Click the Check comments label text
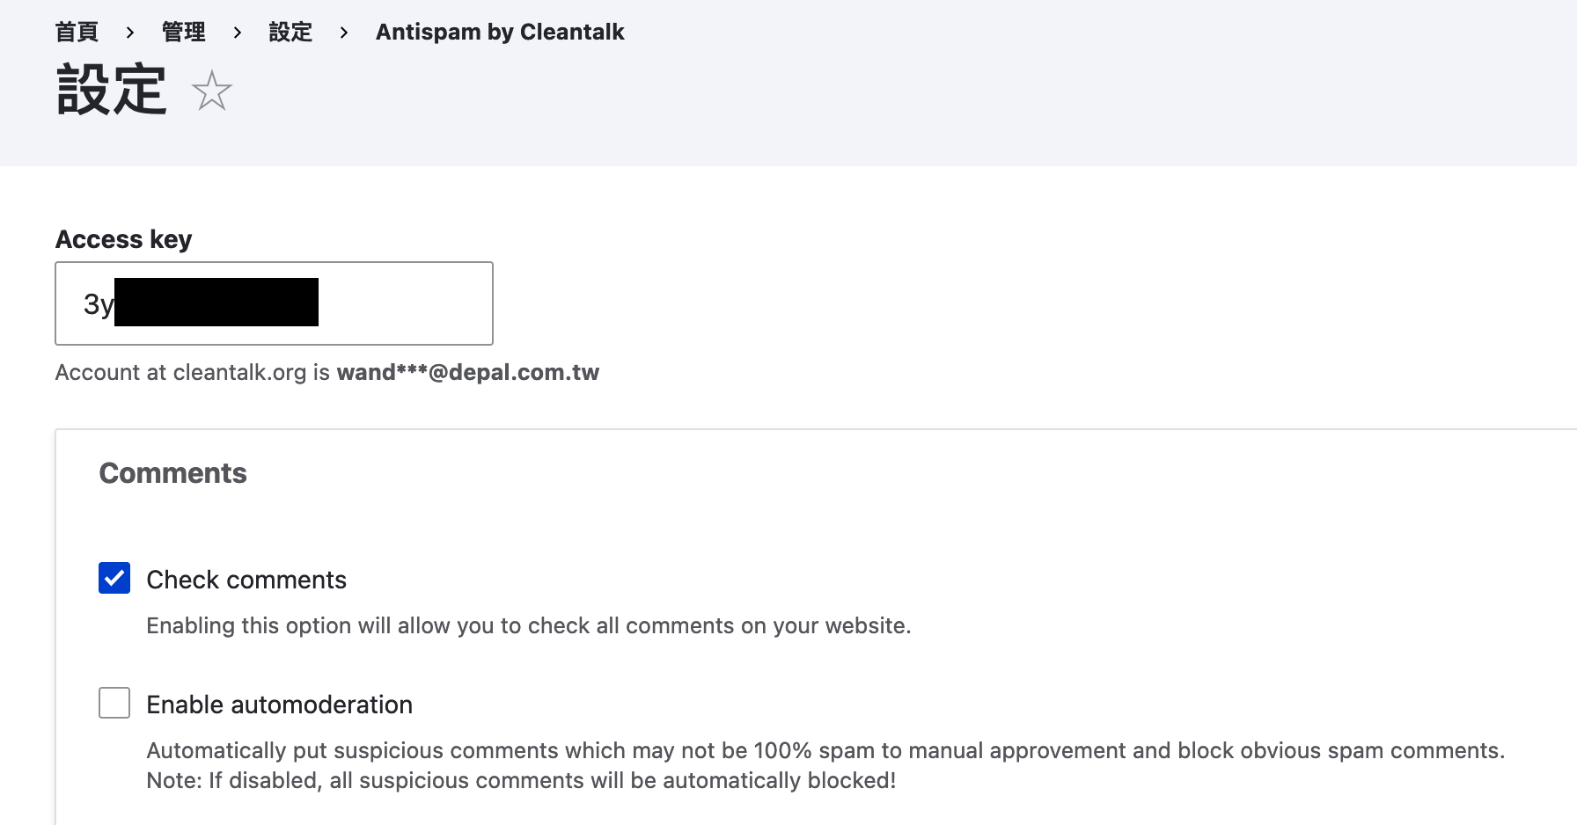 point(246,580)
